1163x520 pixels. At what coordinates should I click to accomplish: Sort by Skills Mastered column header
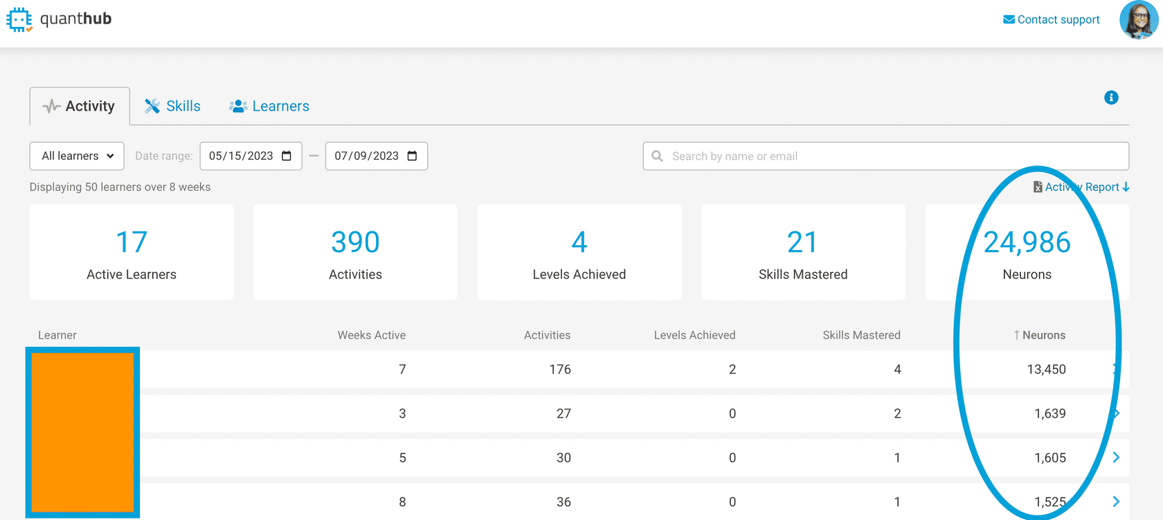pyautogui.click(x=861, y=335)
